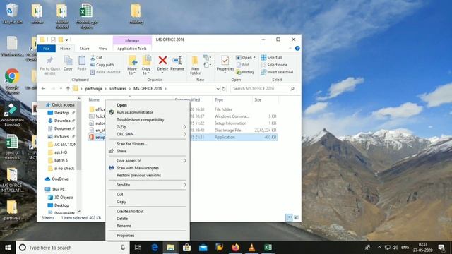Screen dimensions: 452x254
Task: Click Invert selection in the ribbon
Action: (x=277, y=72)
